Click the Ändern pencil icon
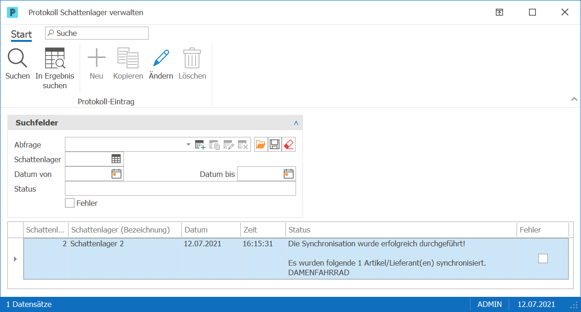Viewport: 581px width, 312px height. 161,58
